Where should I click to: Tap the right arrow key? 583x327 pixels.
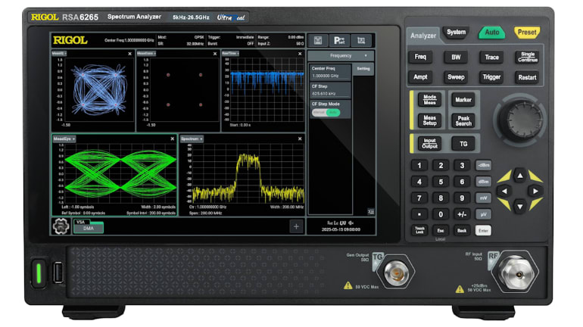pos(535,192)
